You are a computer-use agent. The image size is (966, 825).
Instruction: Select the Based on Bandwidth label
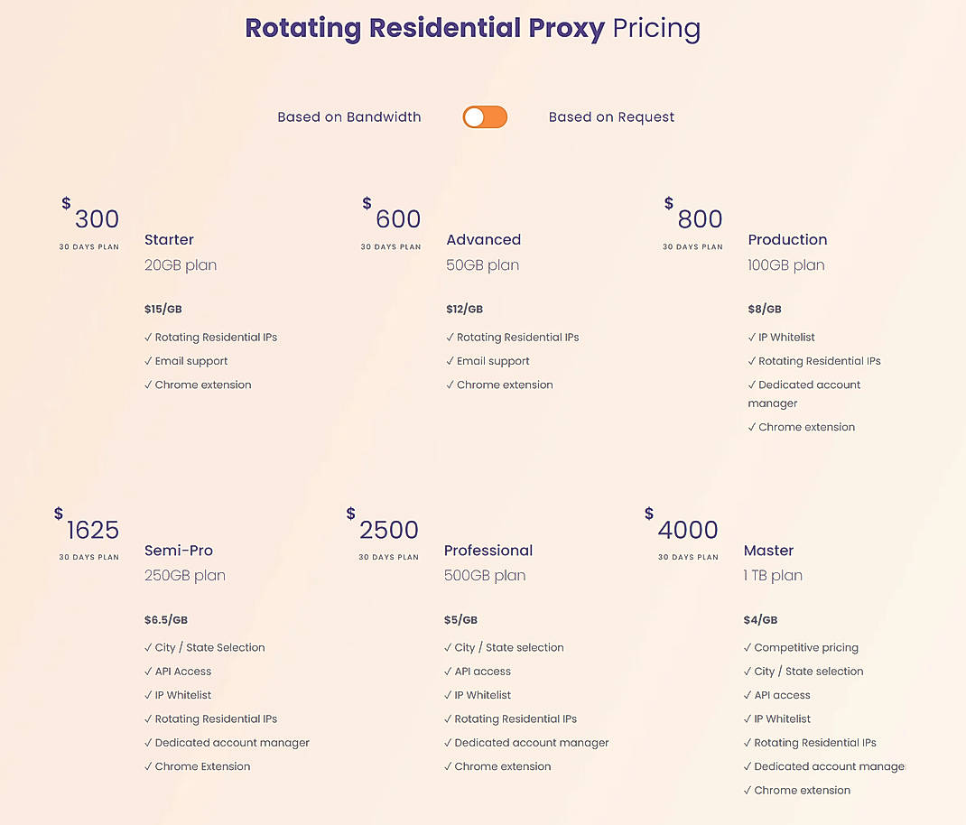(348, 116)
